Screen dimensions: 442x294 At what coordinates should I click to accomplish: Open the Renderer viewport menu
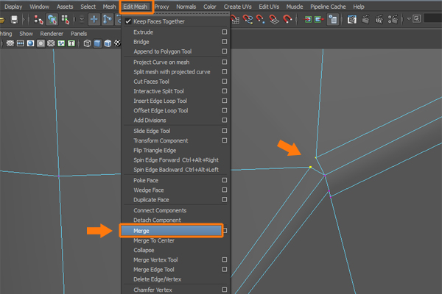pyautogui.click(x=52, y=33)
